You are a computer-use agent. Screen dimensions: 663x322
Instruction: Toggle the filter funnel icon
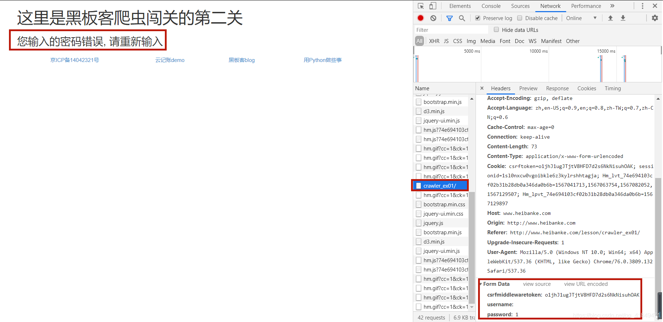[x=449, y=18]
